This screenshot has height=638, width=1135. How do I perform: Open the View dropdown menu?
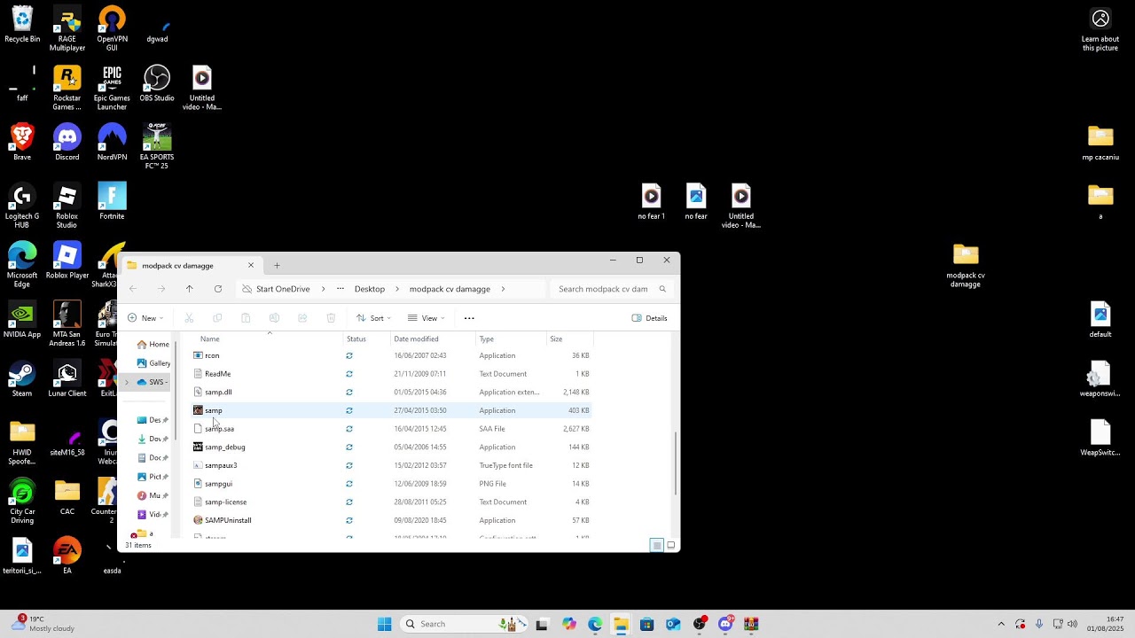tap(426, 318)
